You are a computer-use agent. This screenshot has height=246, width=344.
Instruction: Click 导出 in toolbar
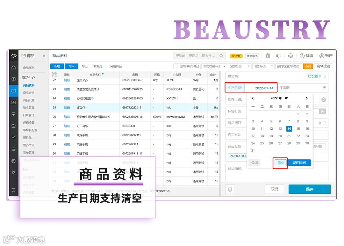(x=85, y=66)
